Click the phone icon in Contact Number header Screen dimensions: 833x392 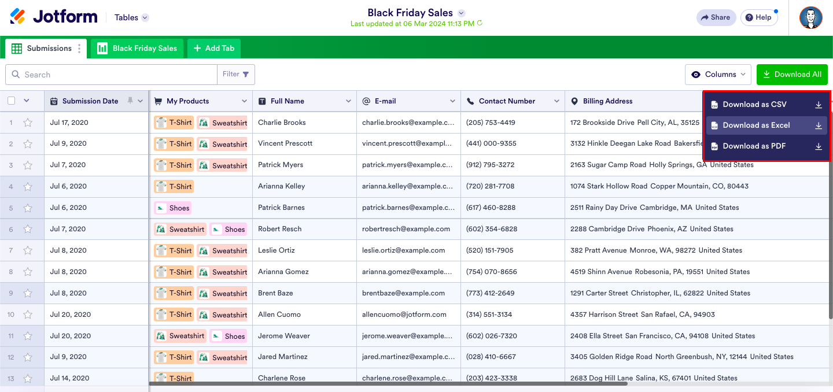click(470, 101)
